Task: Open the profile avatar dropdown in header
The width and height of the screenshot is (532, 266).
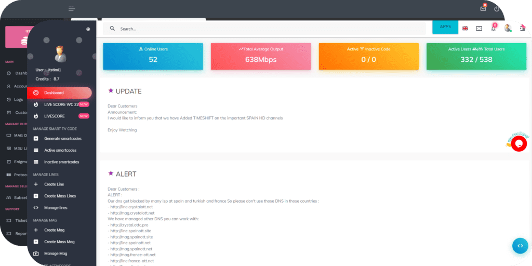Action: [x=508, y=28]
